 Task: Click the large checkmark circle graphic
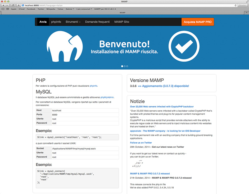coord(184,46)
